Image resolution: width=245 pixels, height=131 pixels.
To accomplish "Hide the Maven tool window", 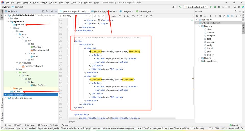I will (x=240, y=11).
